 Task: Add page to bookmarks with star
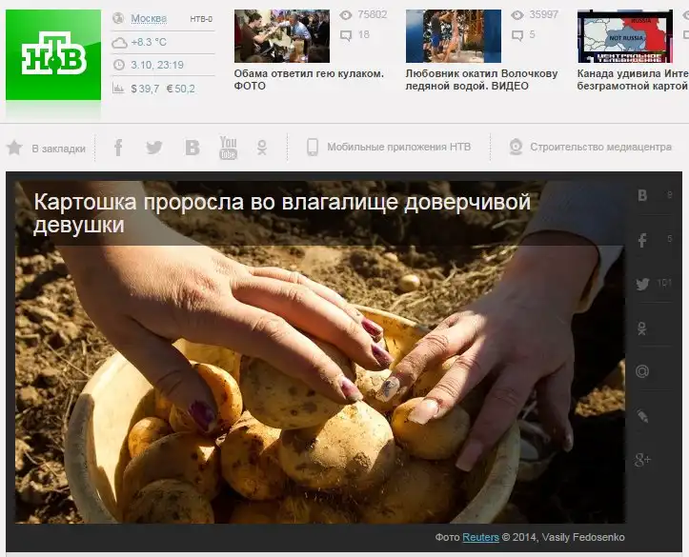click(x=15, y=148)
